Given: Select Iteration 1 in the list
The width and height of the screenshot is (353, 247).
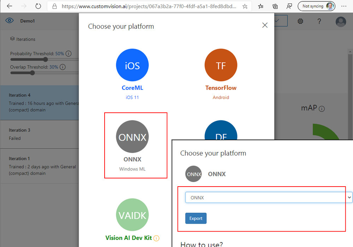Looking at the screenshot, I should (39, 166).
